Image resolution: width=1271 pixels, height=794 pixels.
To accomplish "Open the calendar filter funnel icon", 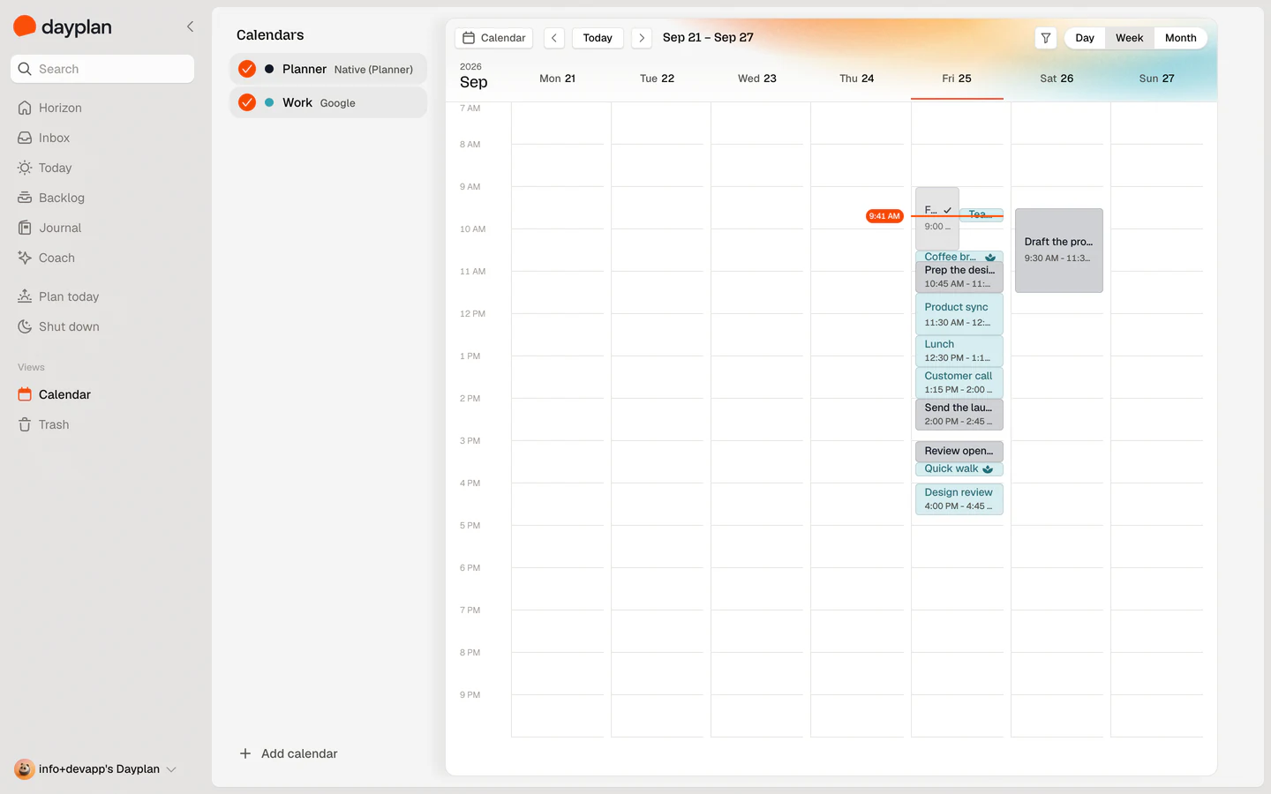I will 1046,38.
